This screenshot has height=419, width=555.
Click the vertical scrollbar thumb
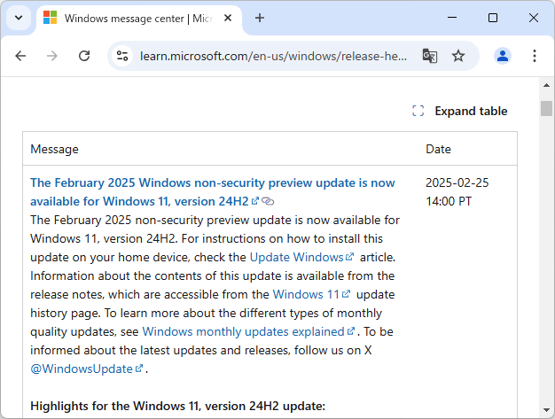(546, 108)
